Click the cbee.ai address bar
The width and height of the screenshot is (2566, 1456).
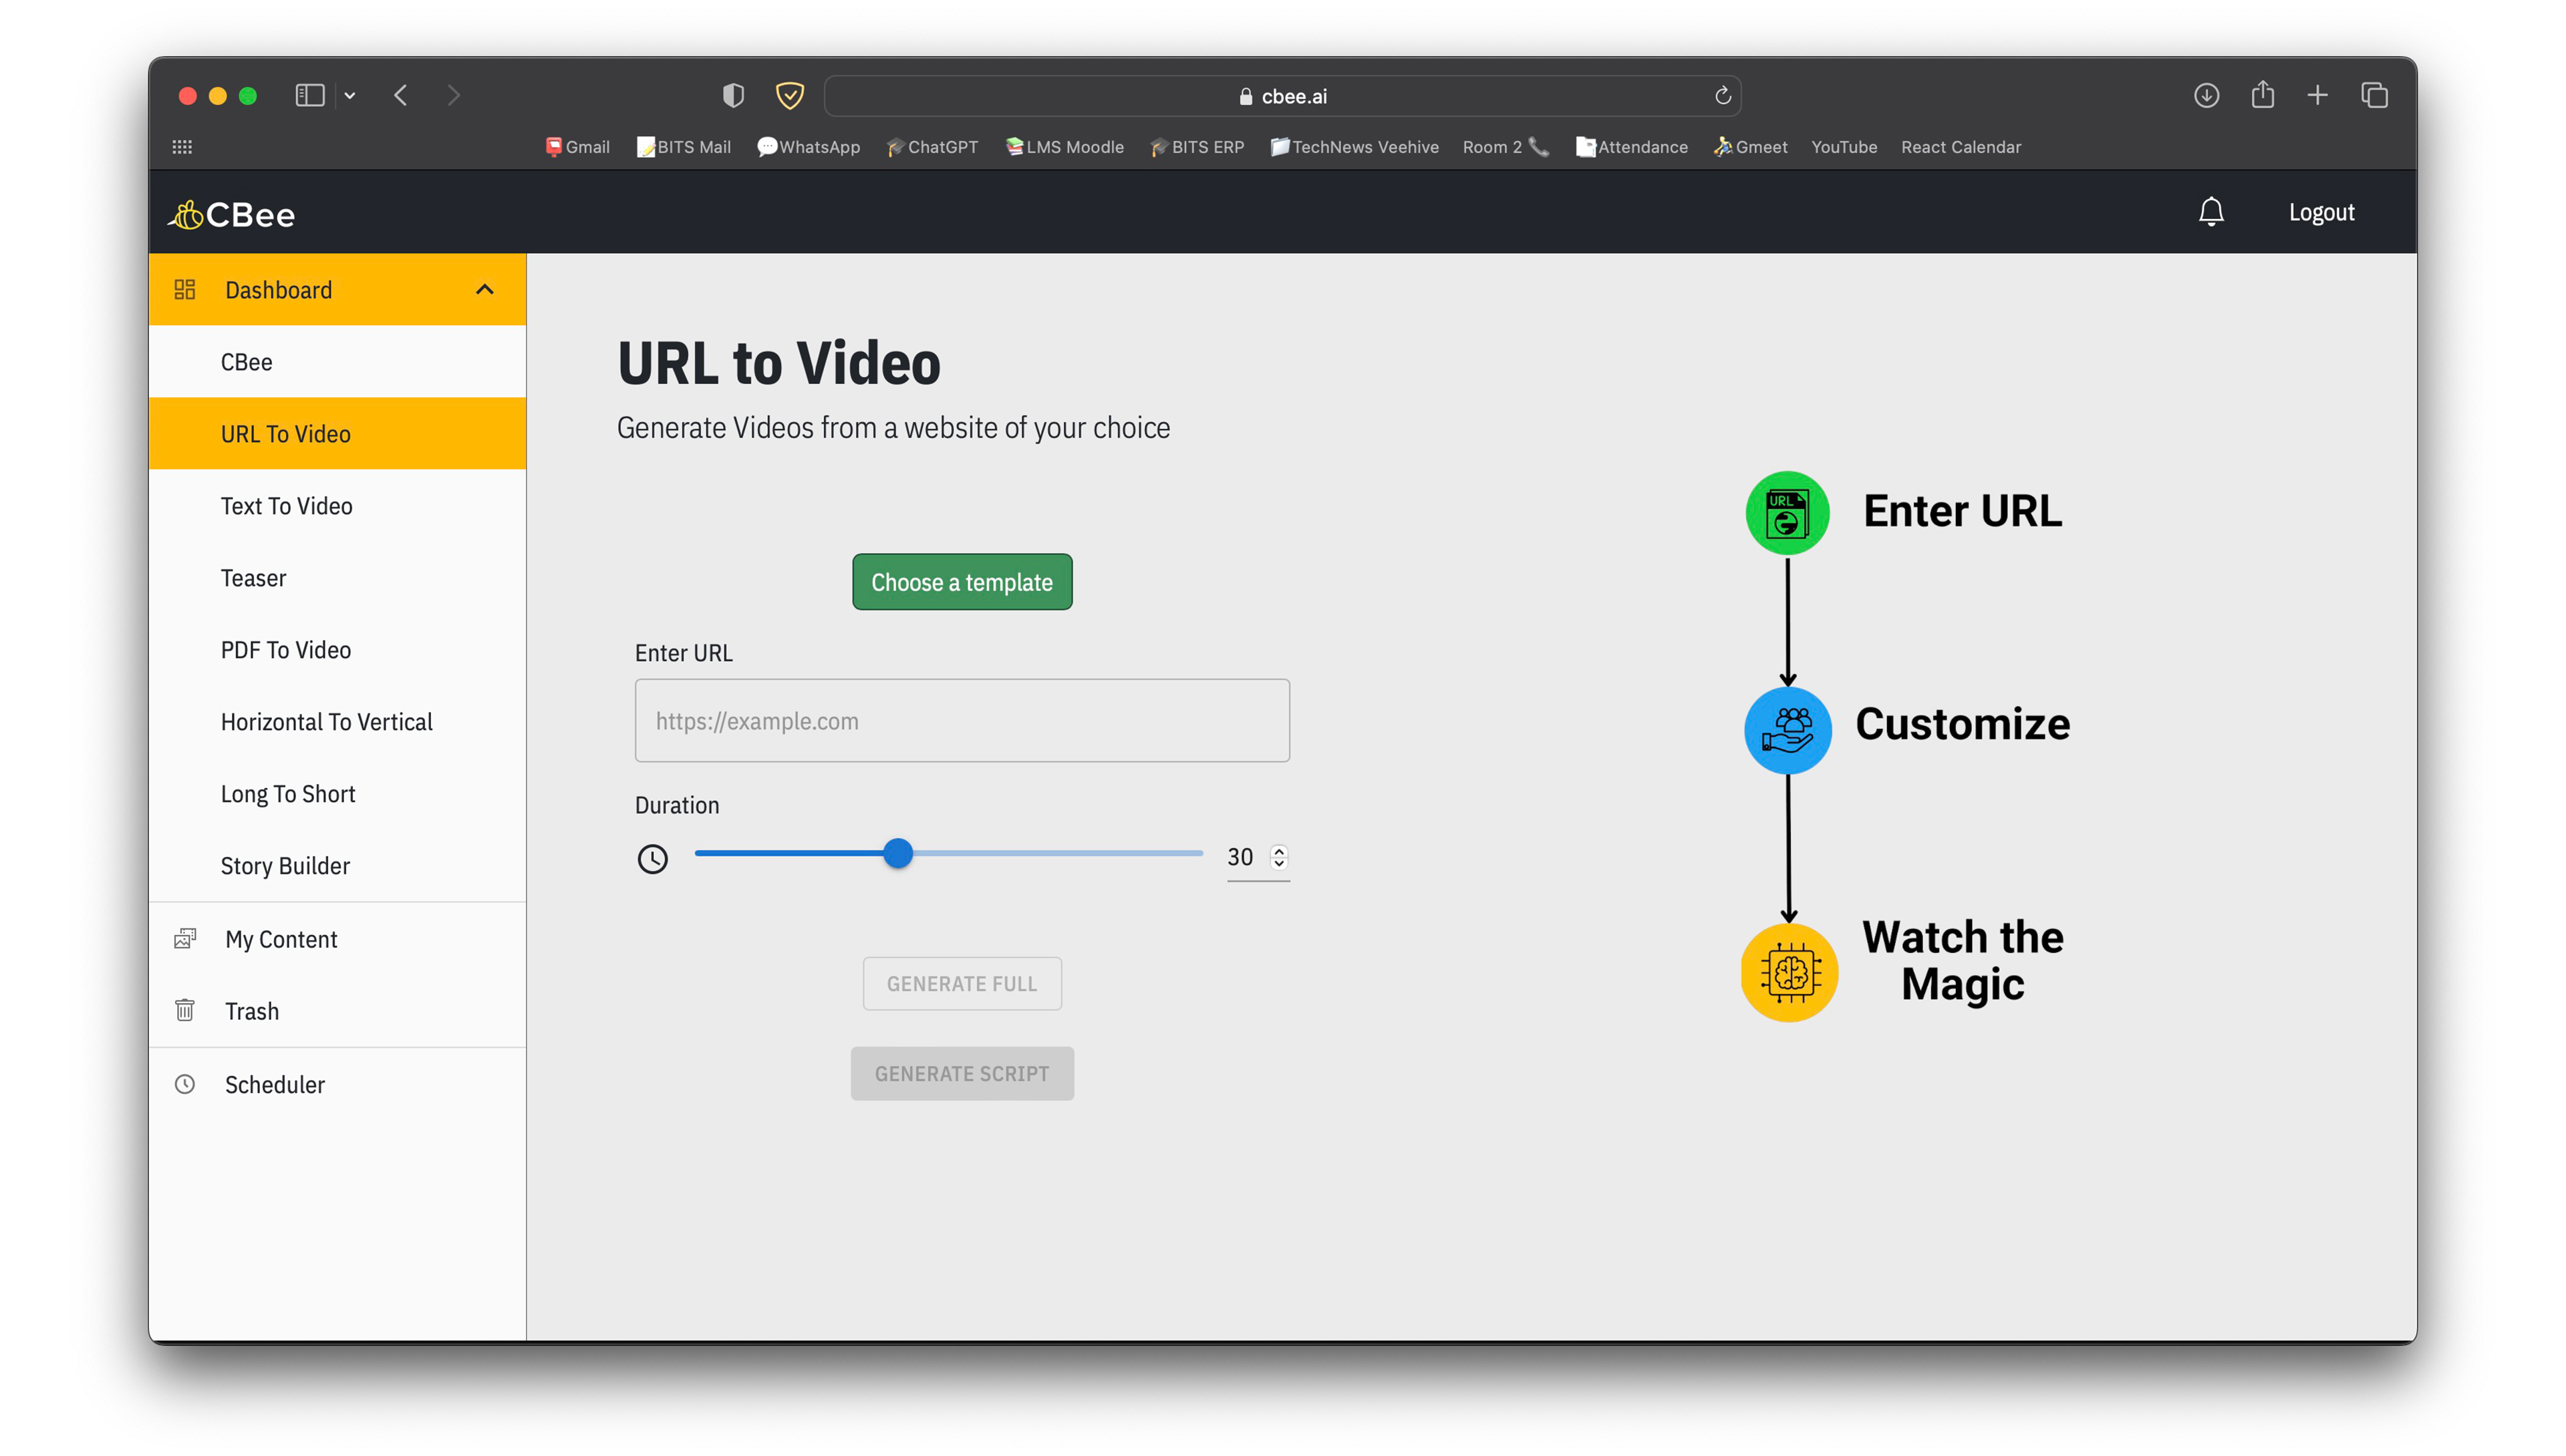[x=1282, y=96]
